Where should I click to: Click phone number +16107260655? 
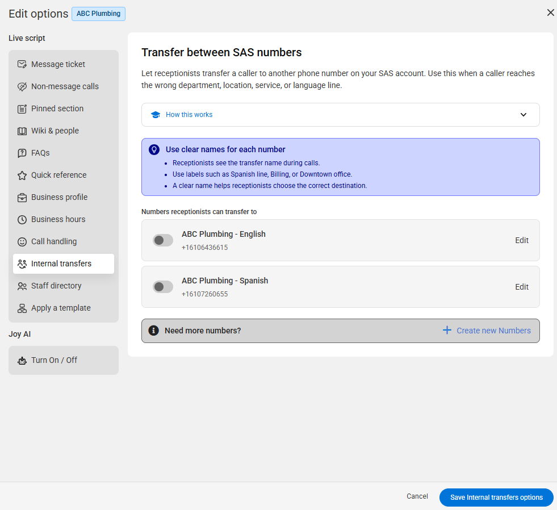[204, 294]
